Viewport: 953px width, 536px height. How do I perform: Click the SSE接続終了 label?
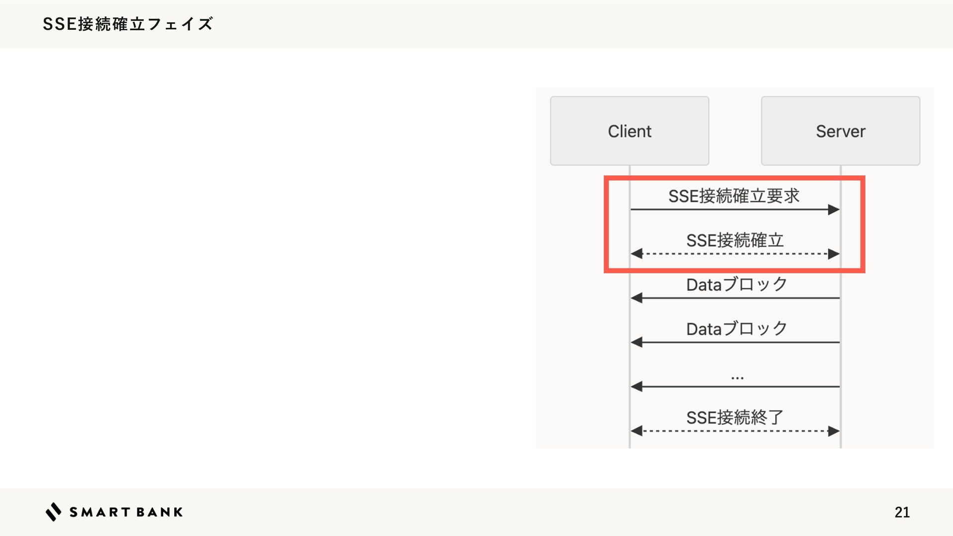click(735, 418)
